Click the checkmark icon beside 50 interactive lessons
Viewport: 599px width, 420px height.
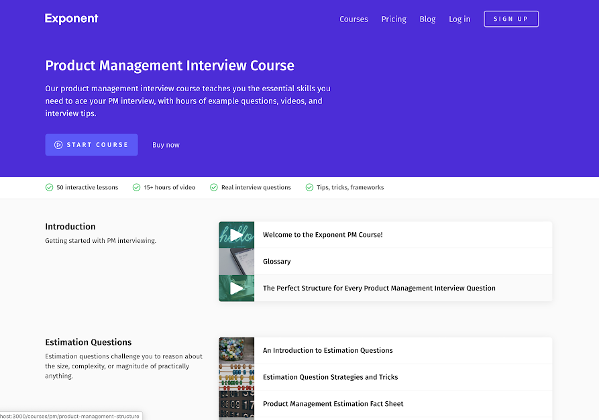point(49,187)
